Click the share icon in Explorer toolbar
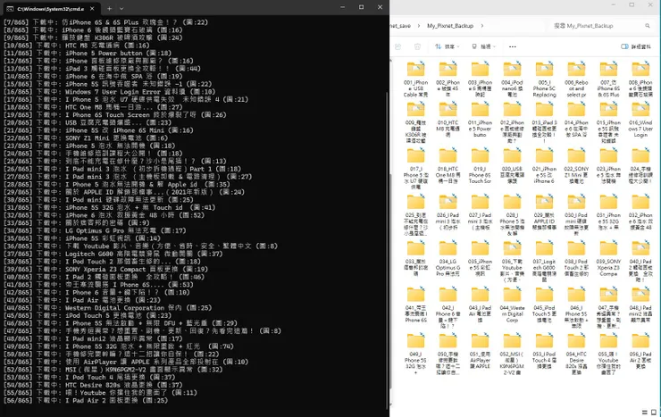Viewport: 661px width, 417px height. point(398,46)
